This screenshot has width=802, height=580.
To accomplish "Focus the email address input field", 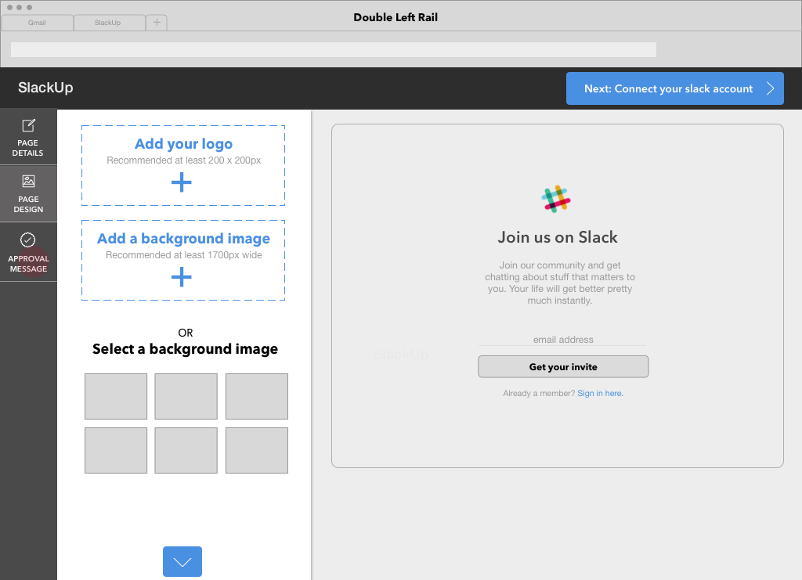I will tap(562, 340).
